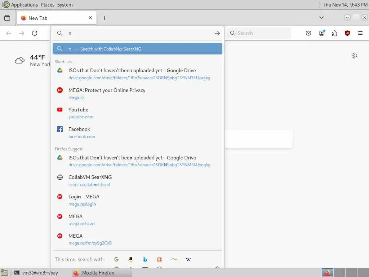Click the Firefox View icon
Image resolution: width=369 pixels, height=277 pixels.
[x=7, y=18]
